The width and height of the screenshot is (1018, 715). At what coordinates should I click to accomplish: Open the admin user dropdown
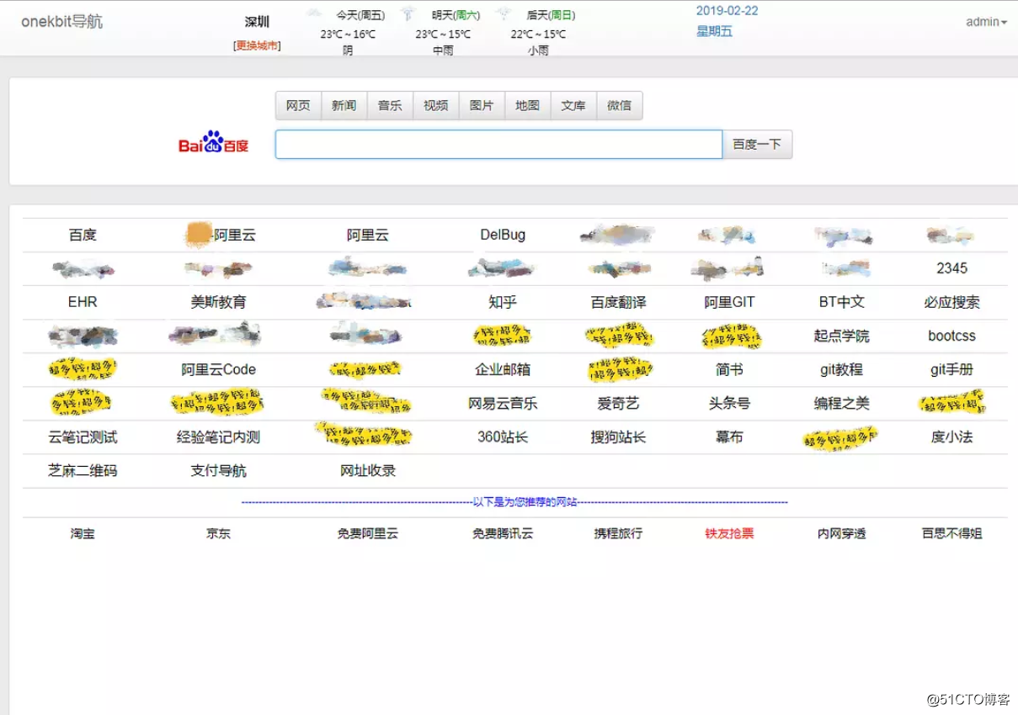pyautogui.click(x=986, y=22)
